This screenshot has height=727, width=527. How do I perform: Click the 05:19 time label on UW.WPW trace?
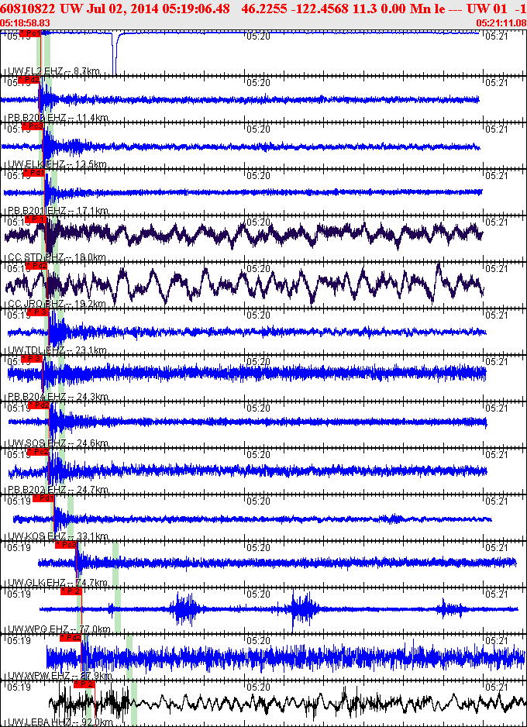[19, 641]
